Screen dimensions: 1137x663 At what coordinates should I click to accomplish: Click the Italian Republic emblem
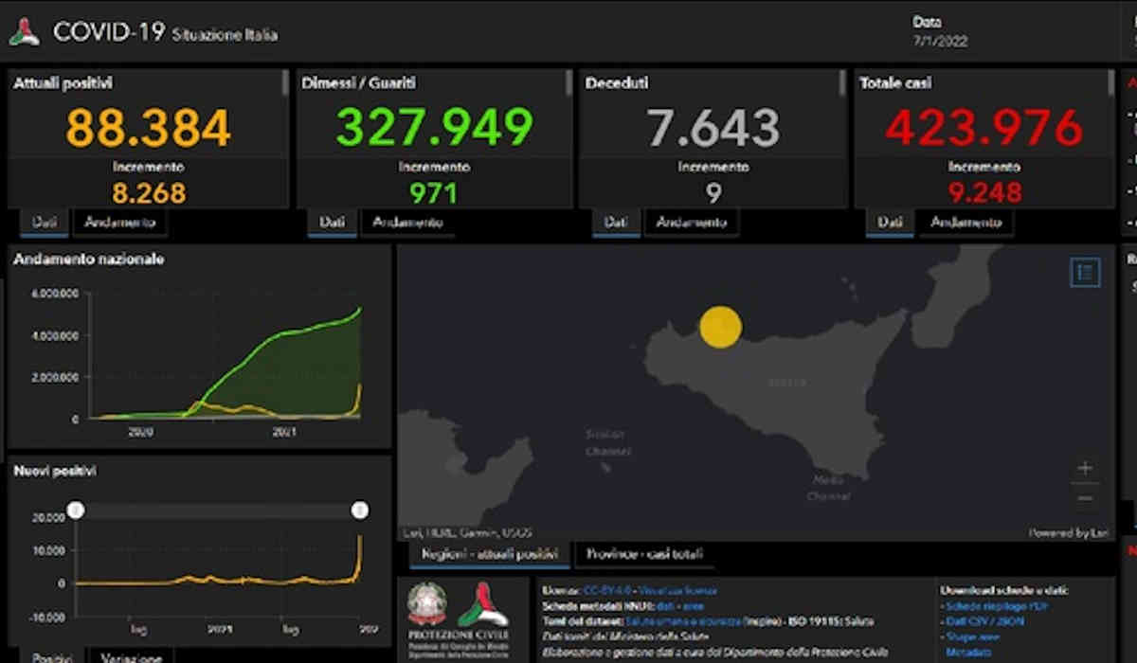[427, 604]
